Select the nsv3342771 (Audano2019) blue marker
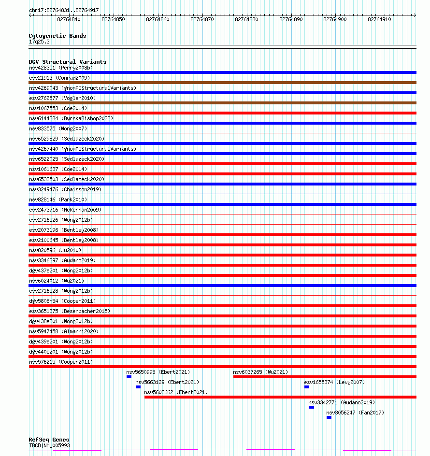Viewport: 430px width, 456px height. 311,407
